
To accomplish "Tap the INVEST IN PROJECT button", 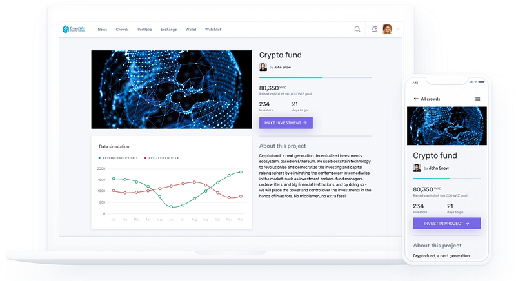I will pos(446,224).
